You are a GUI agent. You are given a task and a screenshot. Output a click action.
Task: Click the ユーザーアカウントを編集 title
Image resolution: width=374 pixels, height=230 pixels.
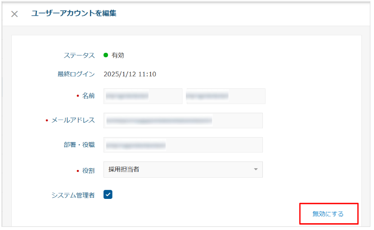(74, 14)
